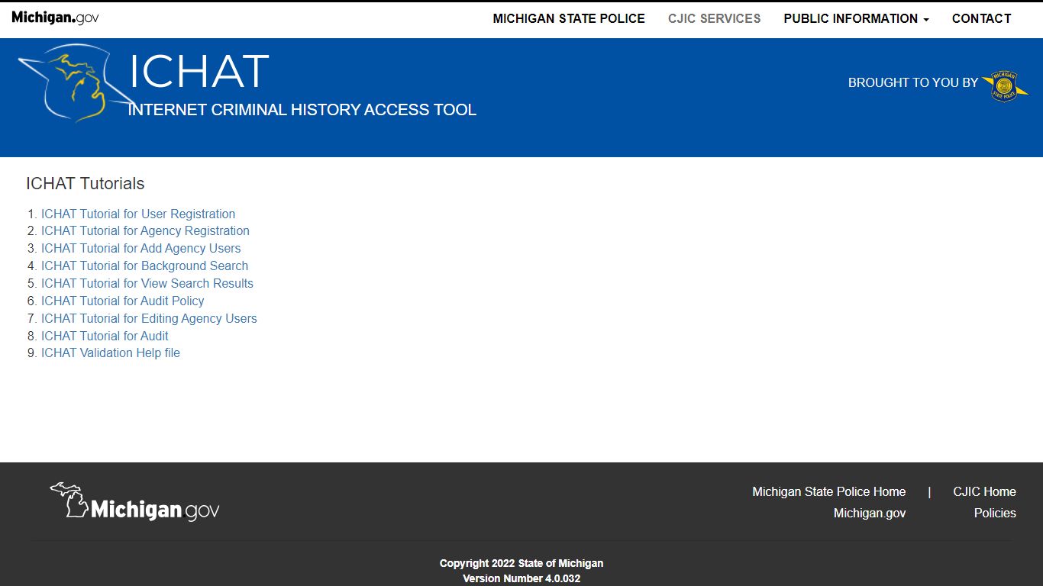The height and width of the screenshot is (586, 1043).
Task: Click the Copyright 2022 State of Michigan text
Action: coord(521,563)
